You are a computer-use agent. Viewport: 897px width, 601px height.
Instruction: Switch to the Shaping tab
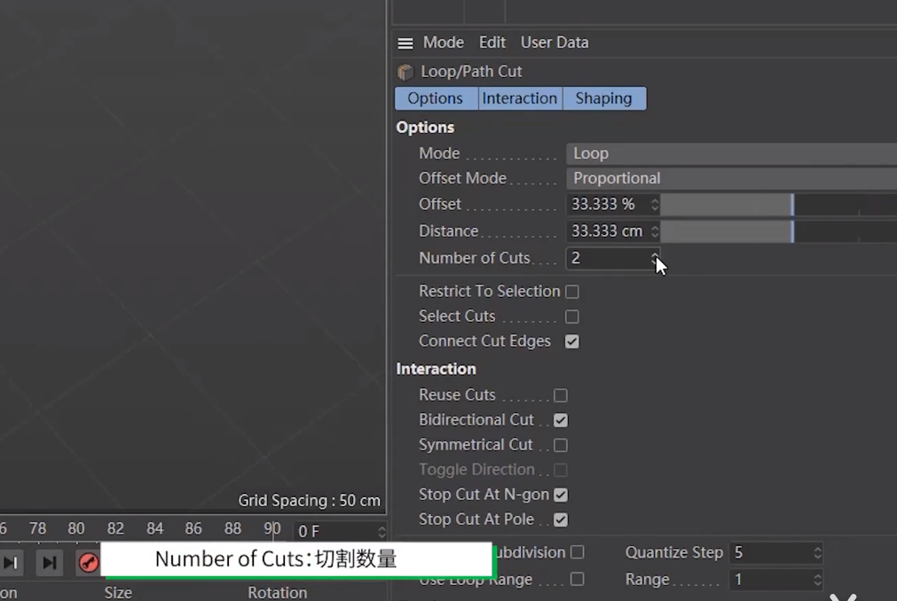click(x=604, y=98)
